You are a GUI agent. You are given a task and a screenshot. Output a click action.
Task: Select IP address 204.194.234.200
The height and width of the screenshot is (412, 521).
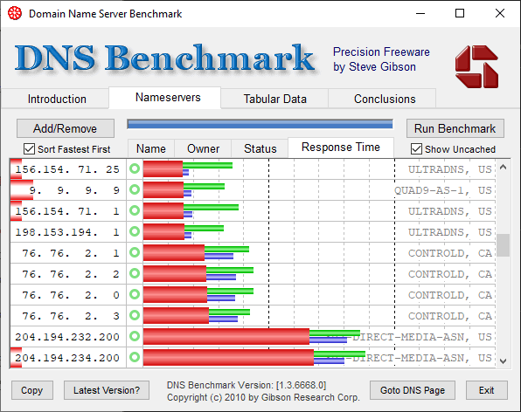[x=67, y=358]
